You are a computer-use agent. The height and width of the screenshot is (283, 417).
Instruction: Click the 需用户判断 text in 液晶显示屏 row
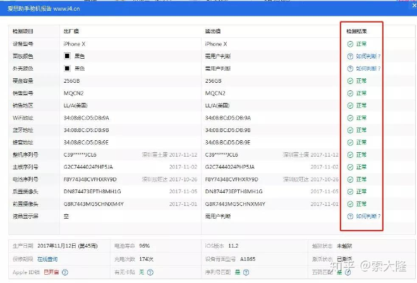tap(217, 217)
